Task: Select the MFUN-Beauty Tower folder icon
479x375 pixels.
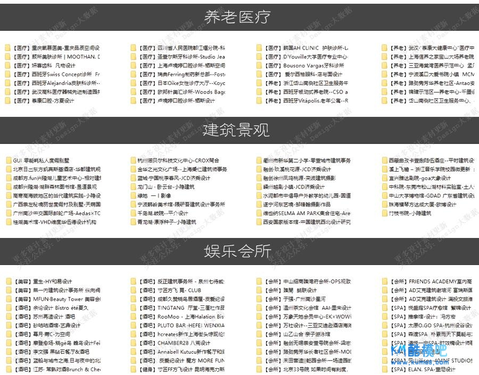Action: click(x=9, y=299)
